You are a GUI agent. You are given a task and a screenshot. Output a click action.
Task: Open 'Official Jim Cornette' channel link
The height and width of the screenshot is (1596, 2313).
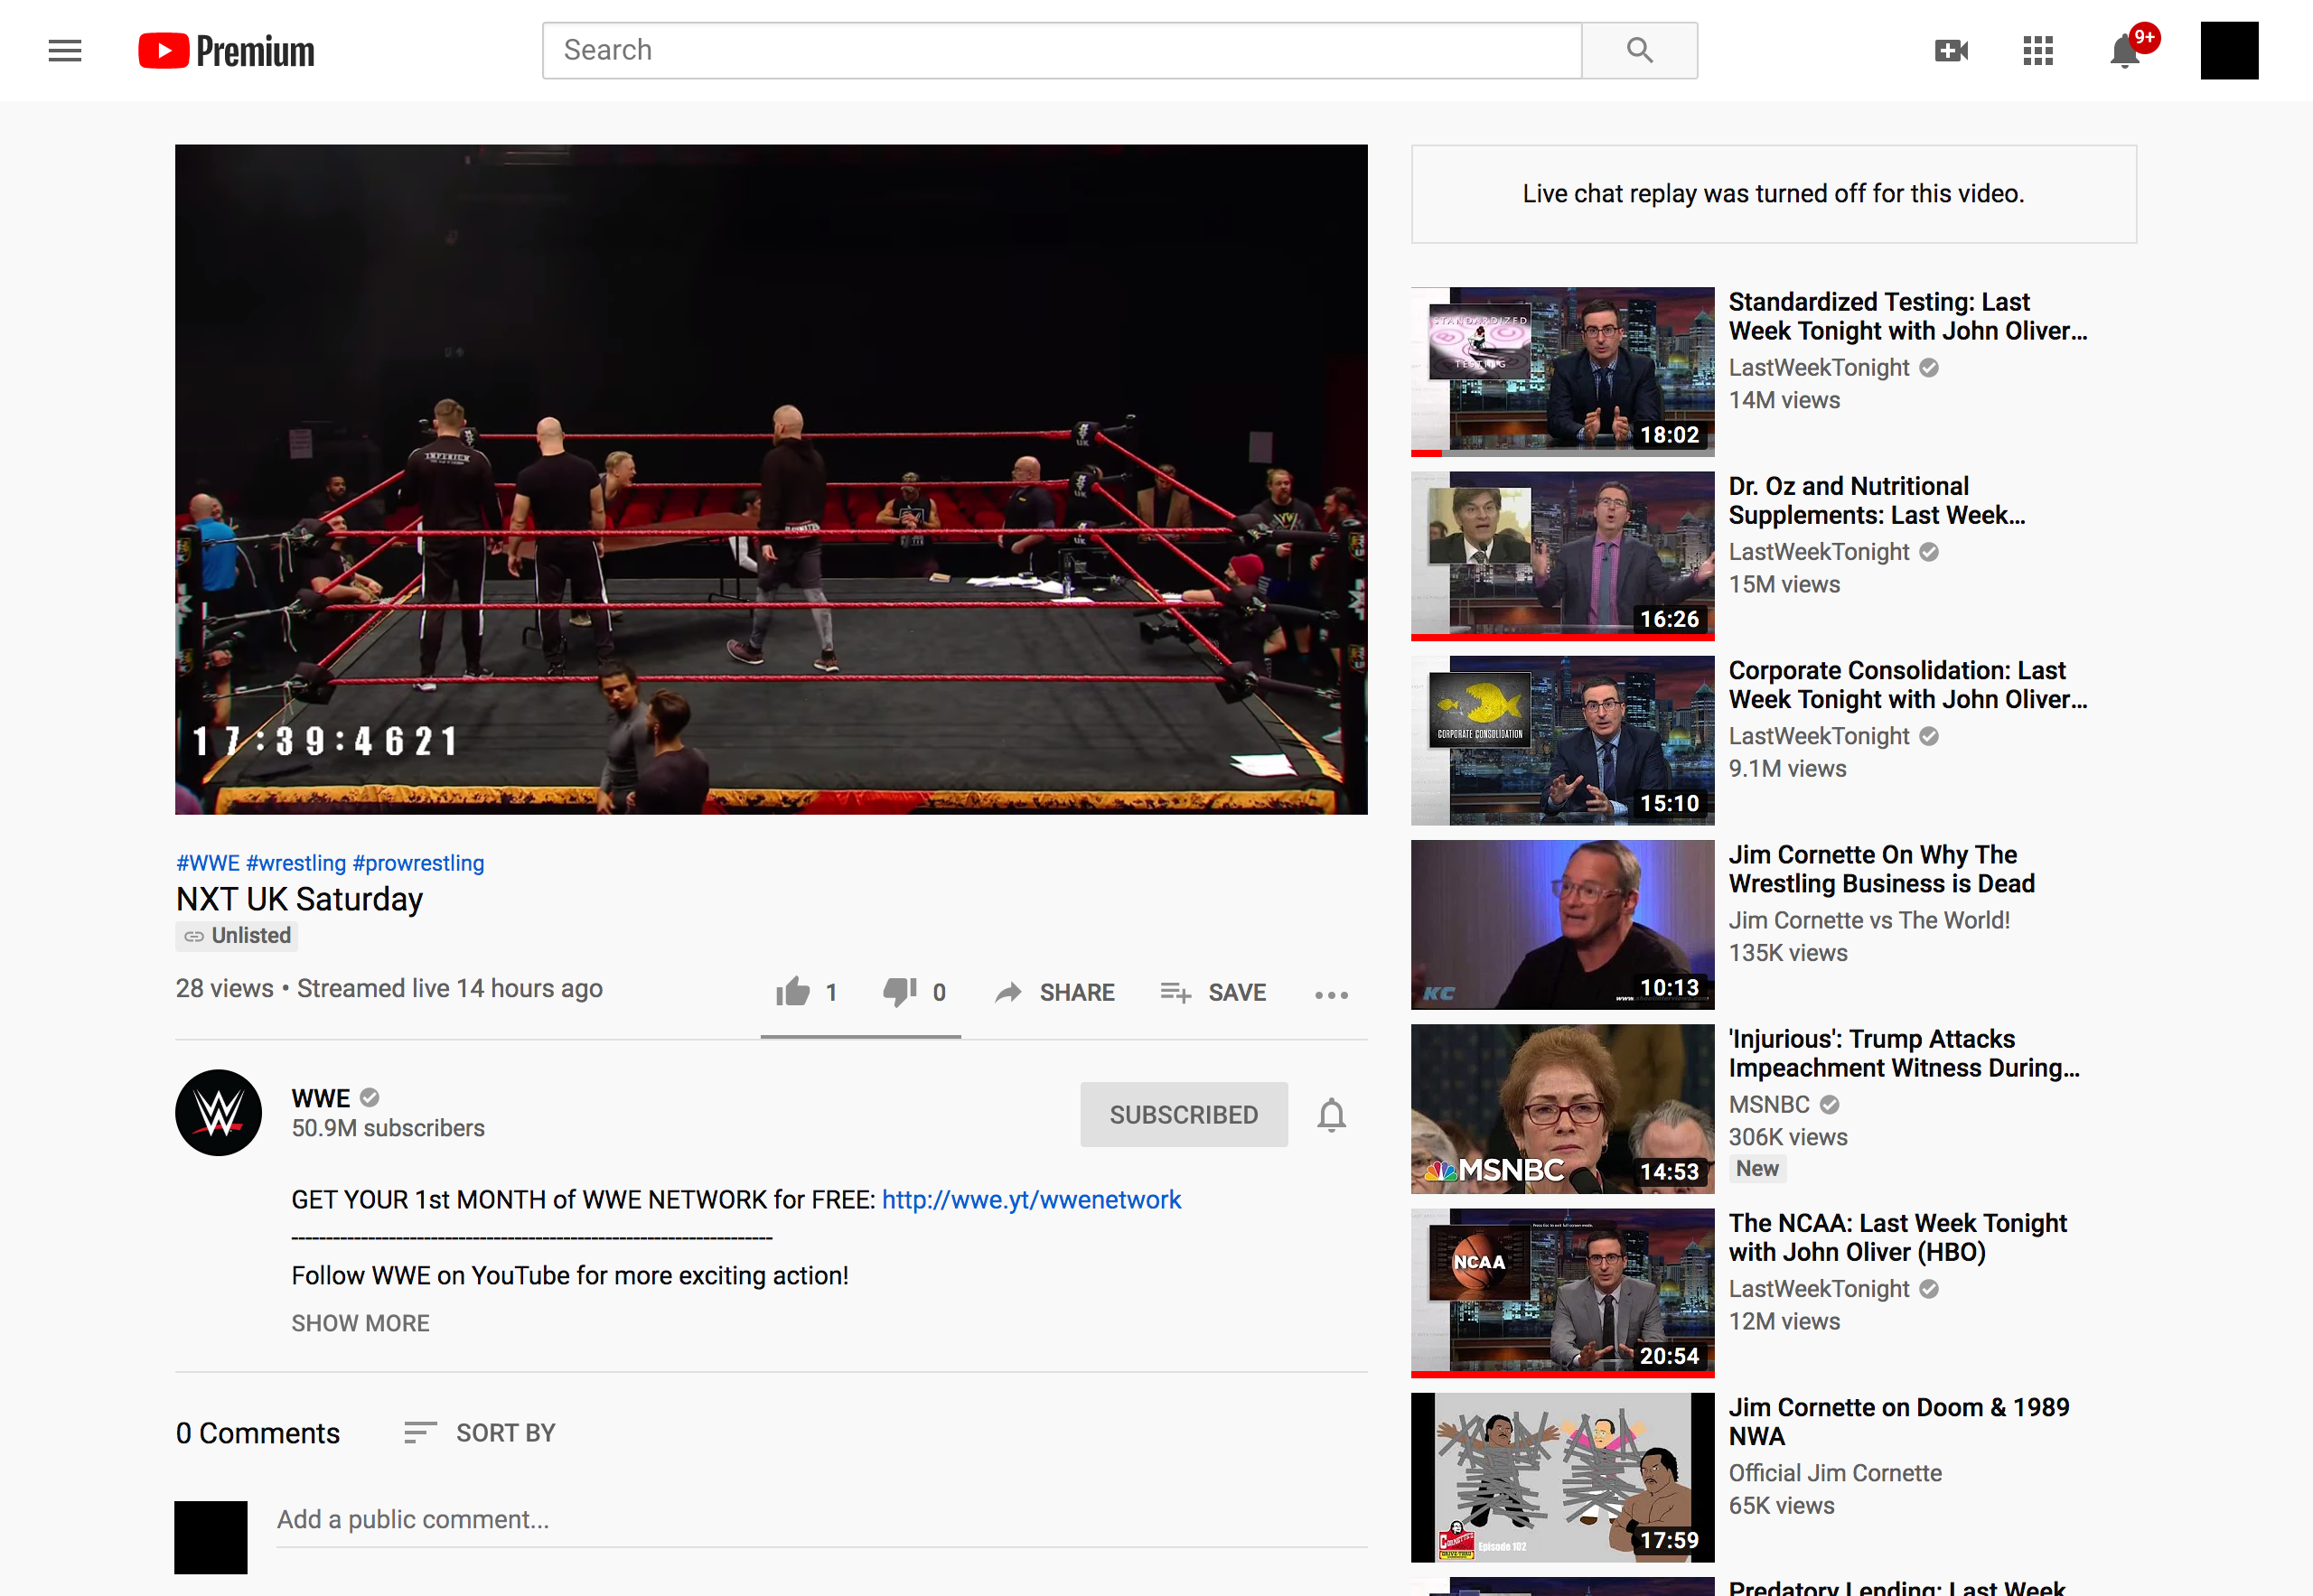pyautogui.click(x=1835, y=1473)
